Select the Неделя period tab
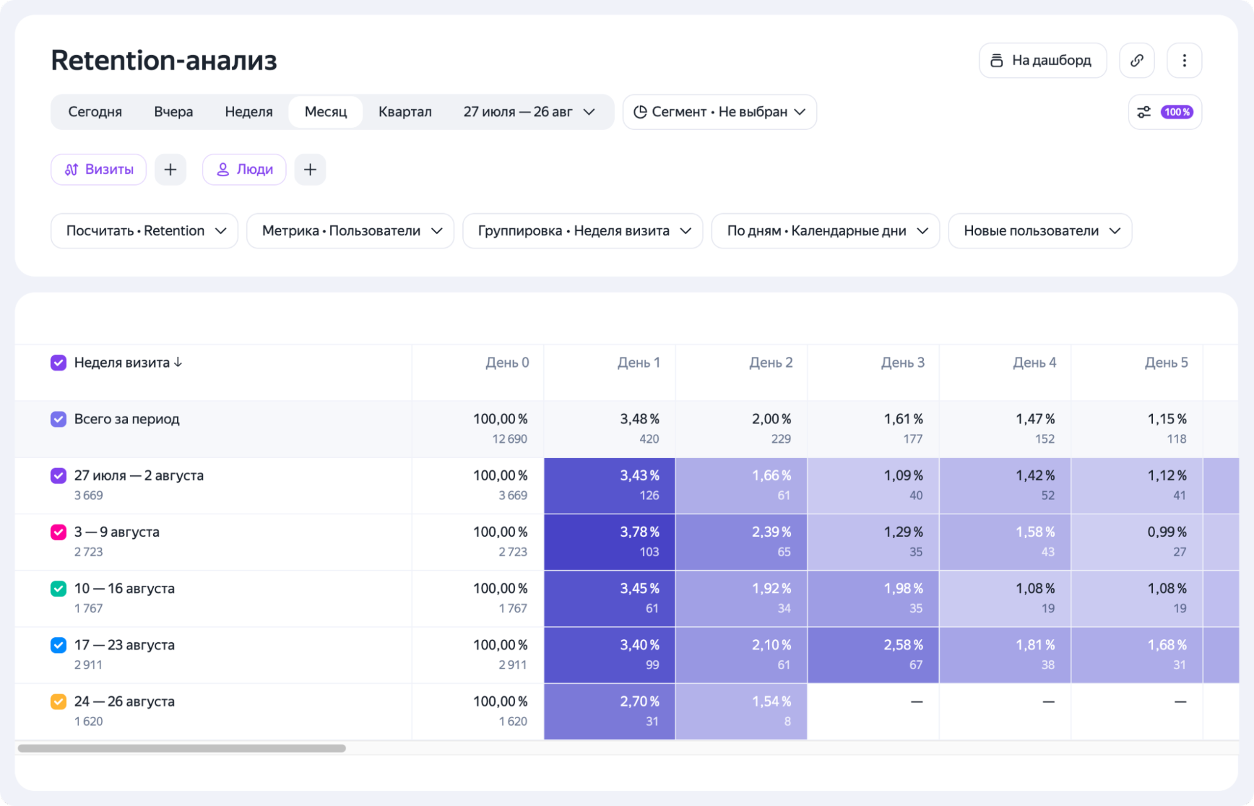1254x806 pixels. pos(248,112)
